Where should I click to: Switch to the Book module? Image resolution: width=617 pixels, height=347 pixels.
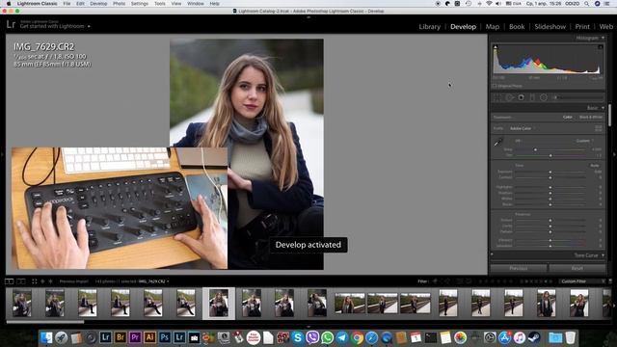[x=517, y=27]
